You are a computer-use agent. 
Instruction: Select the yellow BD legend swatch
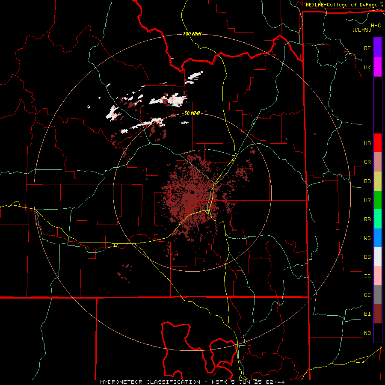378,181
